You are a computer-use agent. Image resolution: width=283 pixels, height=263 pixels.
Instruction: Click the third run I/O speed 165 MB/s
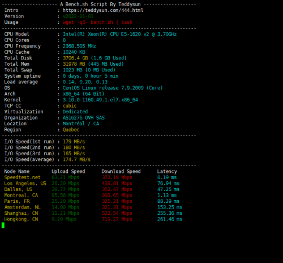pyautogui.click(x=74, y=154)
